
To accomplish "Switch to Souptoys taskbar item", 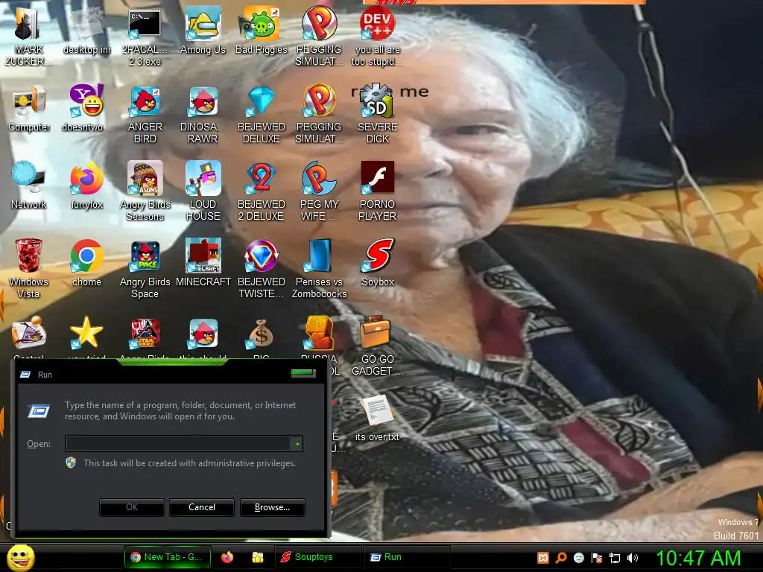I will tap(319, 557).
